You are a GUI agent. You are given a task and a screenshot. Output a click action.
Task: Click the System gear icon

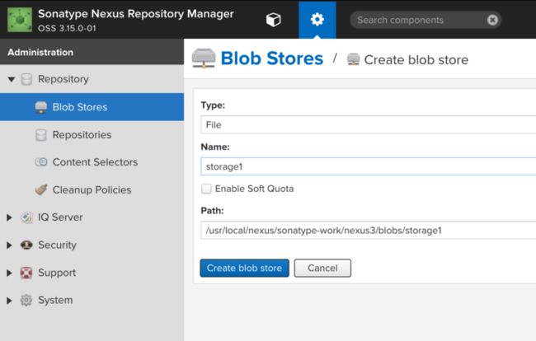coord(26,300)
